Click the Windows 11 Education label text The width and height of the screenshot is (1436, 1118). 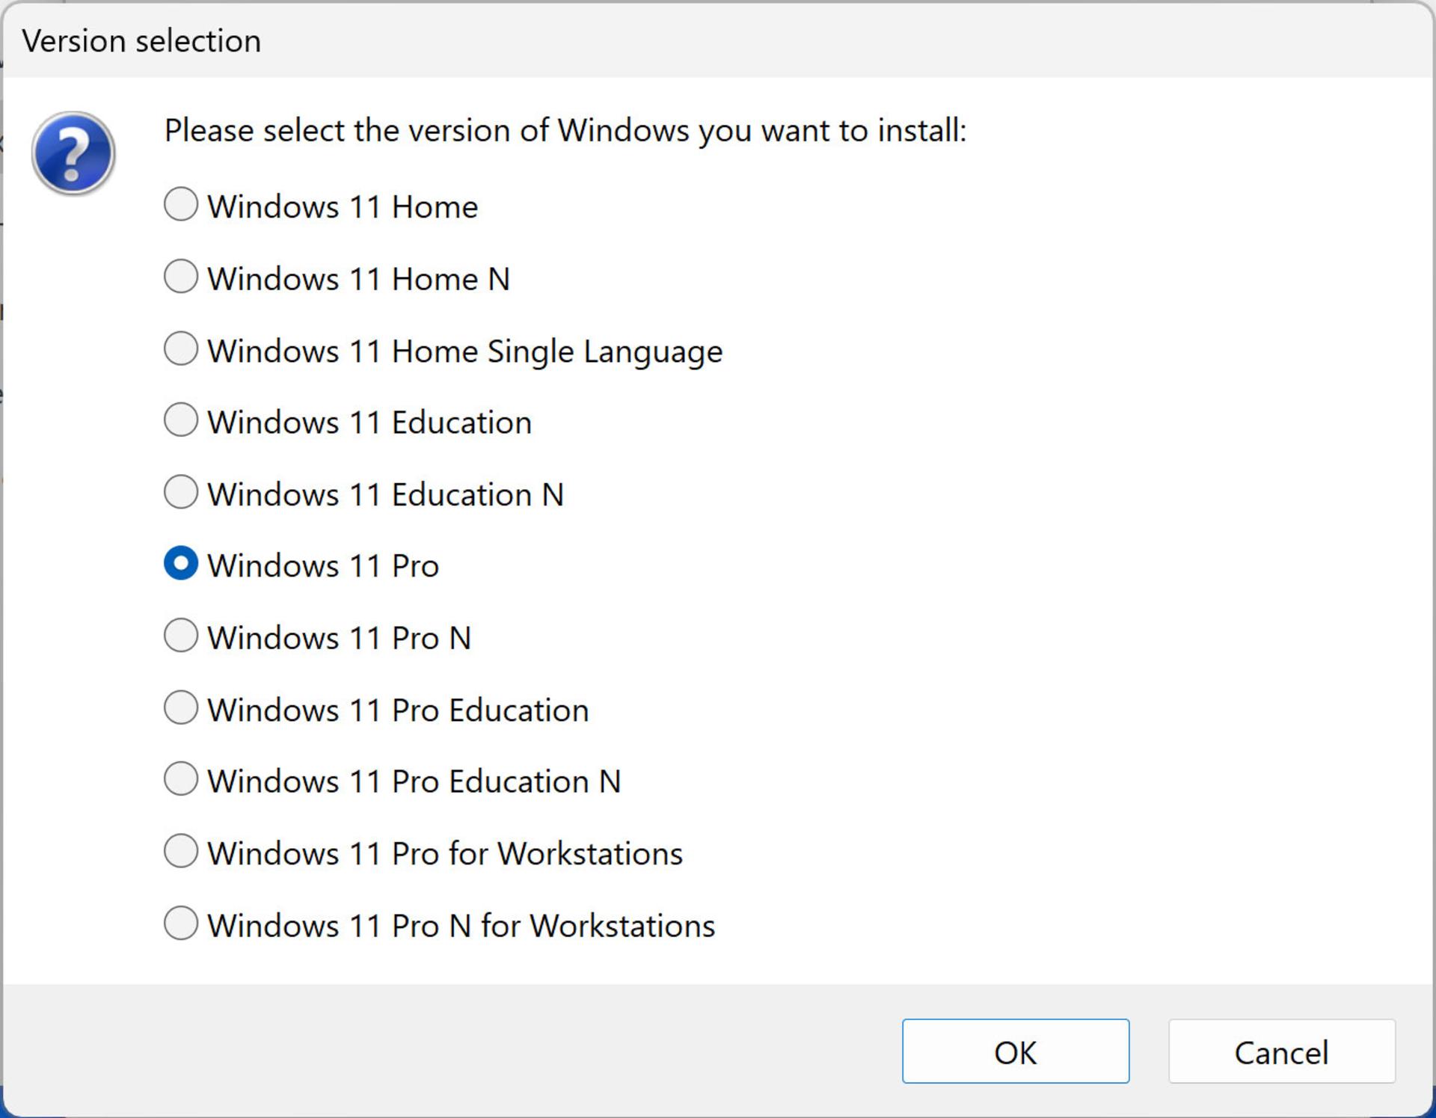click(369, 423)
